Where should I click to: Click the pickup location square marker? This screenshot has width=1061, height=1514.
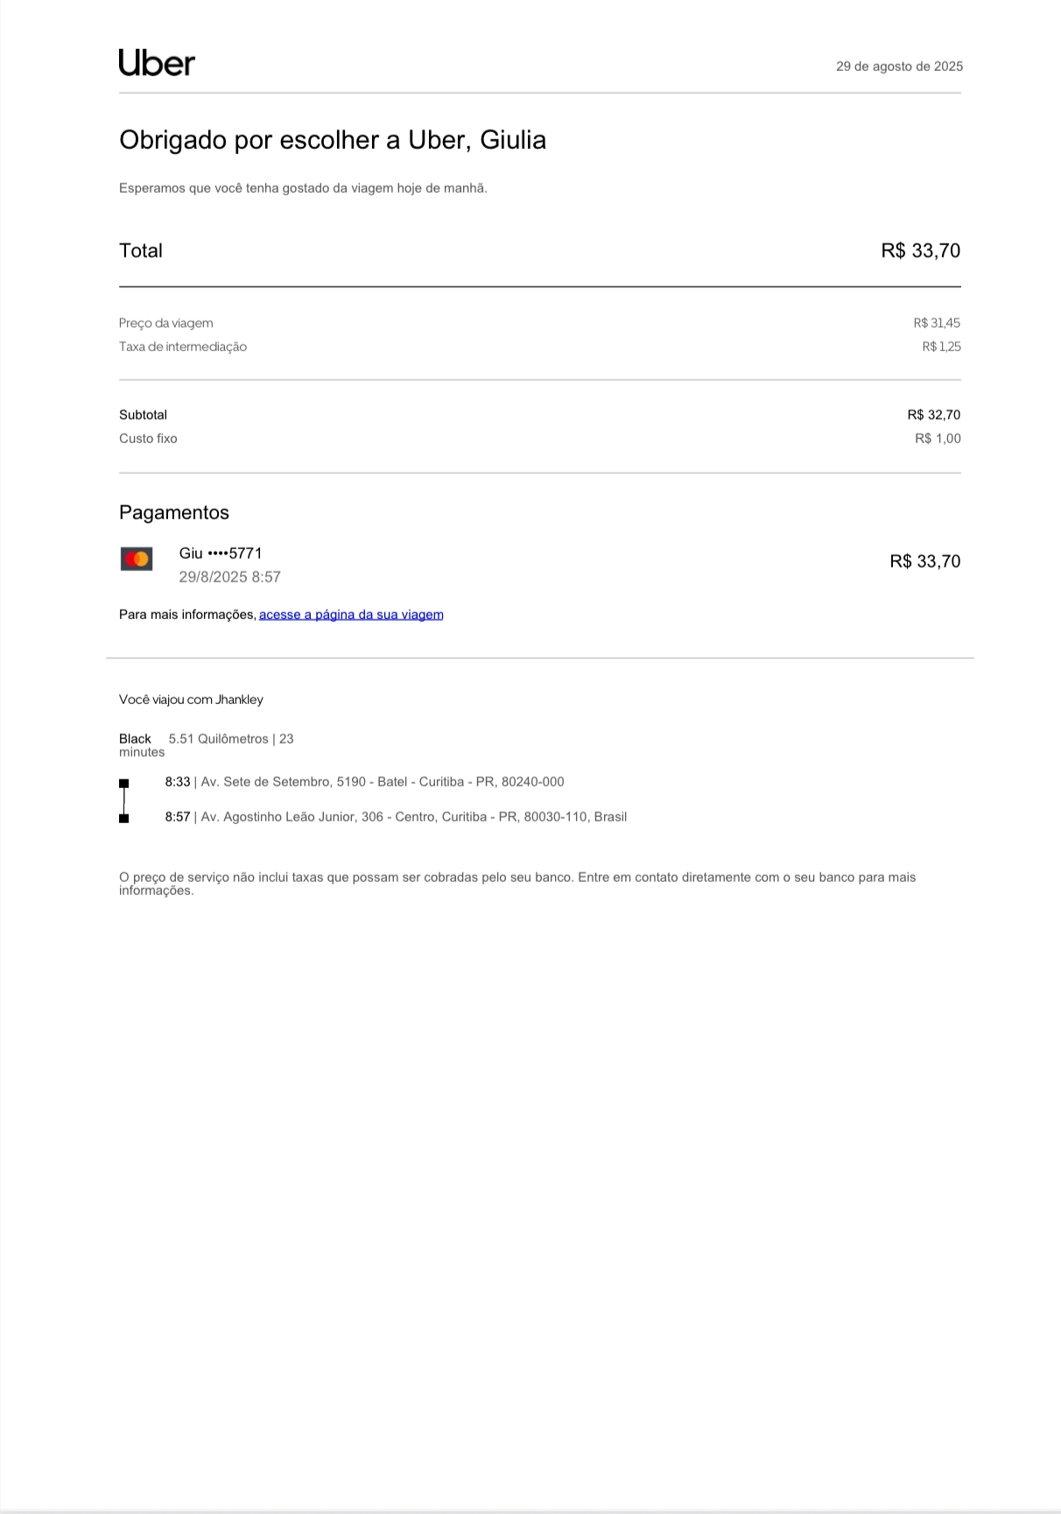coord(124,783)
